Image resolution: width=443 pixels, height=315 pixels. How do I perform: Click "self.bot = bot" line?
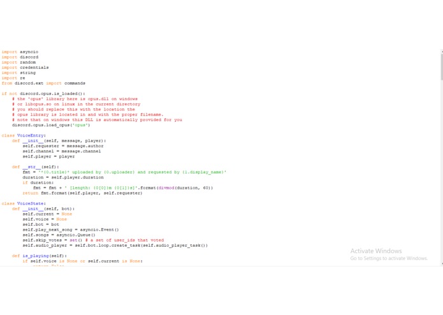(x=41, y=224)
